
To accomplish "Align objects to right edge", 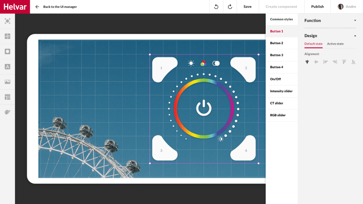I will coord(335,62).
